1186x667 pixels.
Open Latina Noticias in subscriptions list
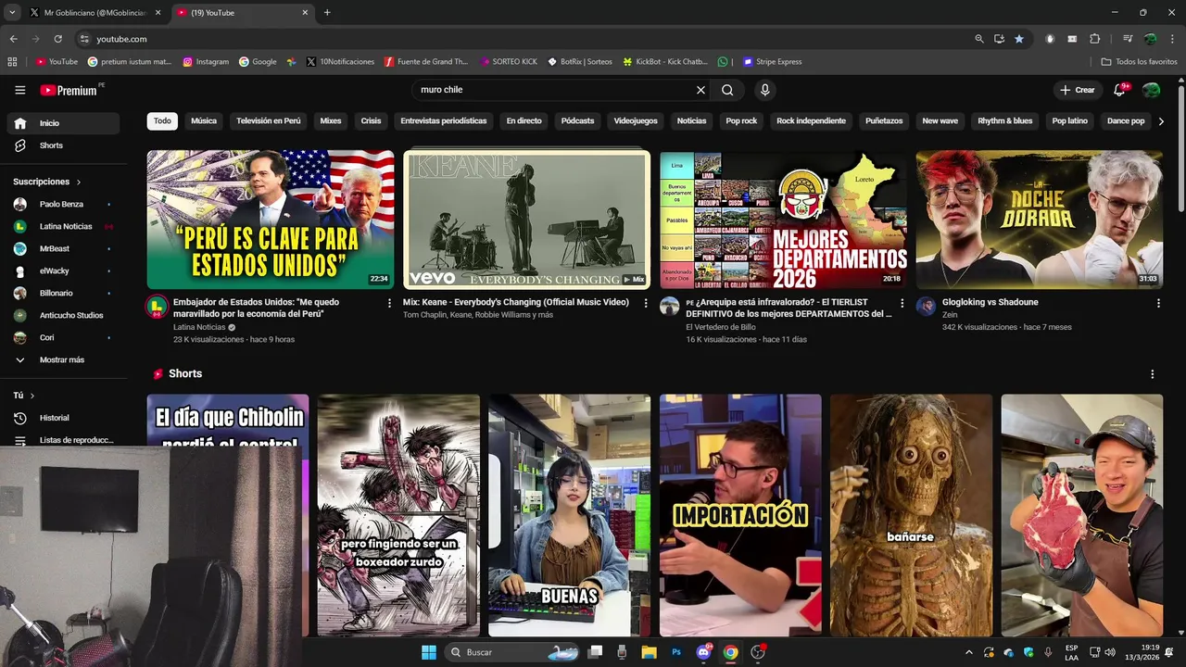coord(63,226)
